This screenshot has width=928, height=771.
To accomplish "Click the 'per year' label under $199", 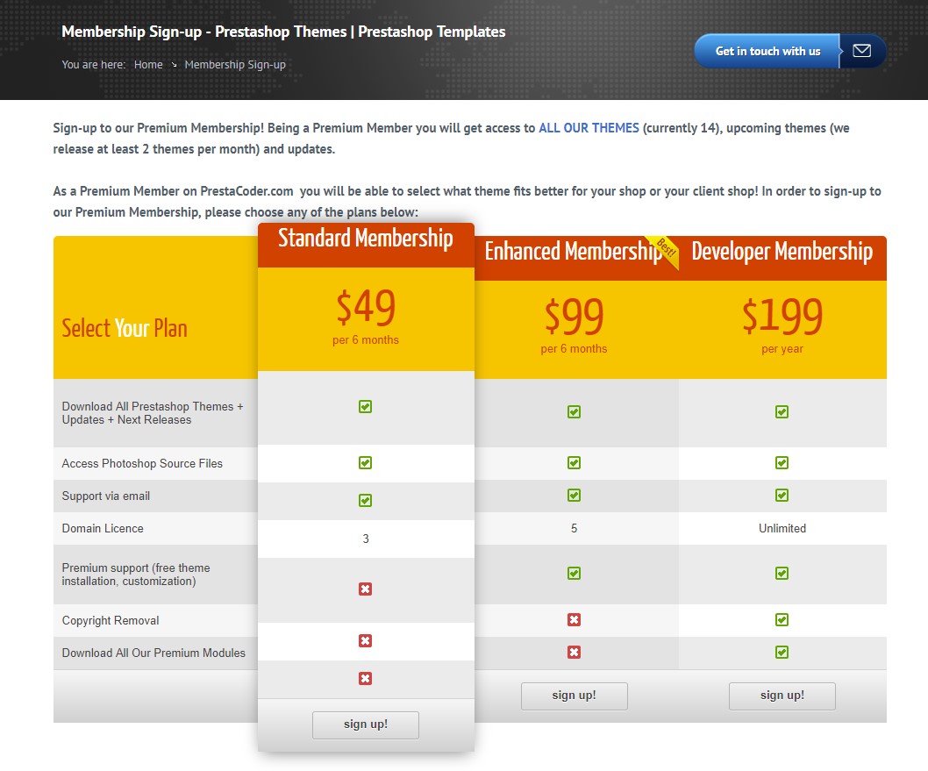I will click(x=782, y=349).
